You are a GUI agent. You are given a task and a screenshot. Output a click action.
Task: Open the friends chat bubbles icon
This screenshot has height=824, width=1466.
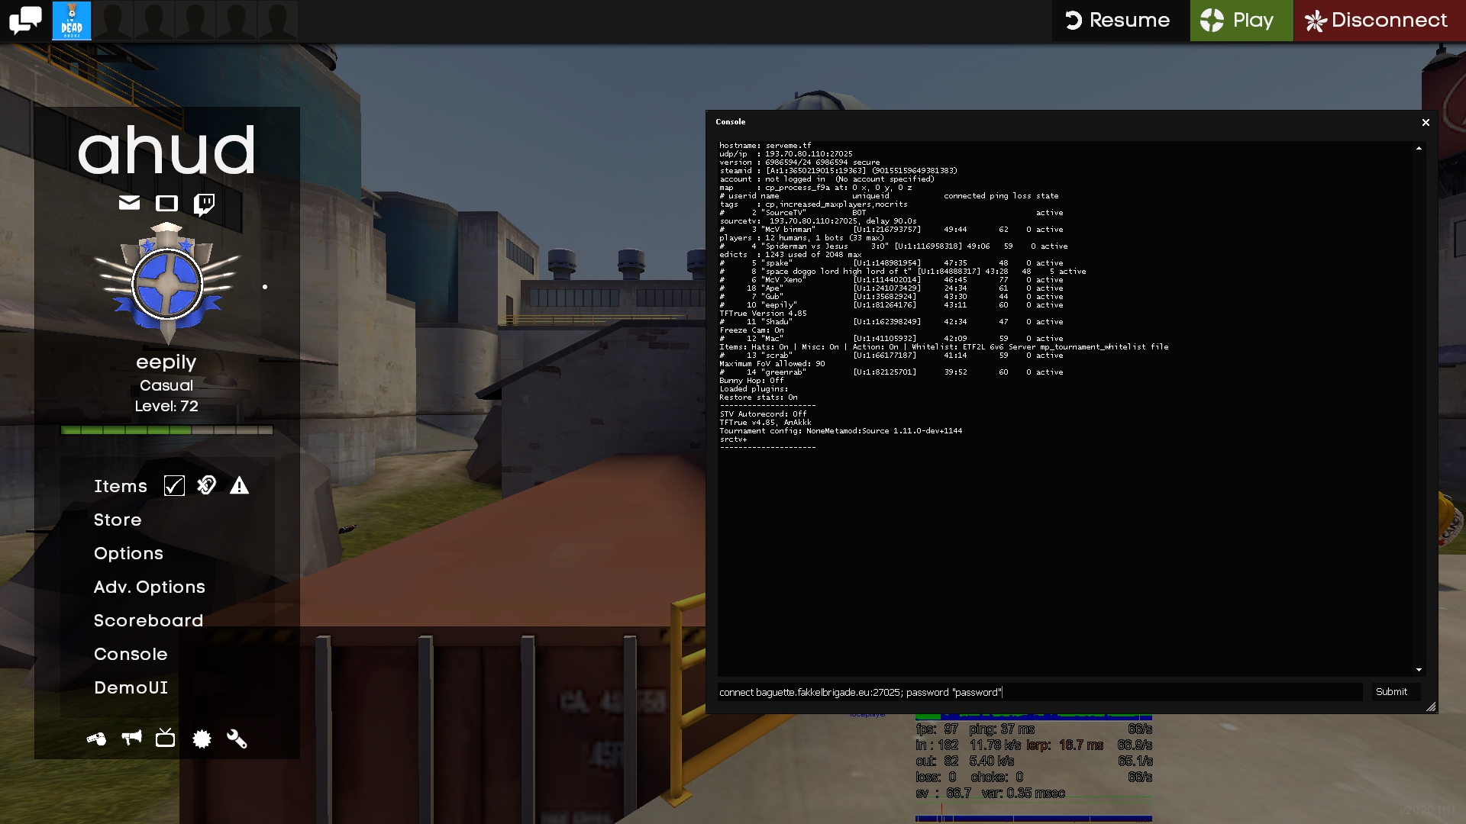point(25,21)
